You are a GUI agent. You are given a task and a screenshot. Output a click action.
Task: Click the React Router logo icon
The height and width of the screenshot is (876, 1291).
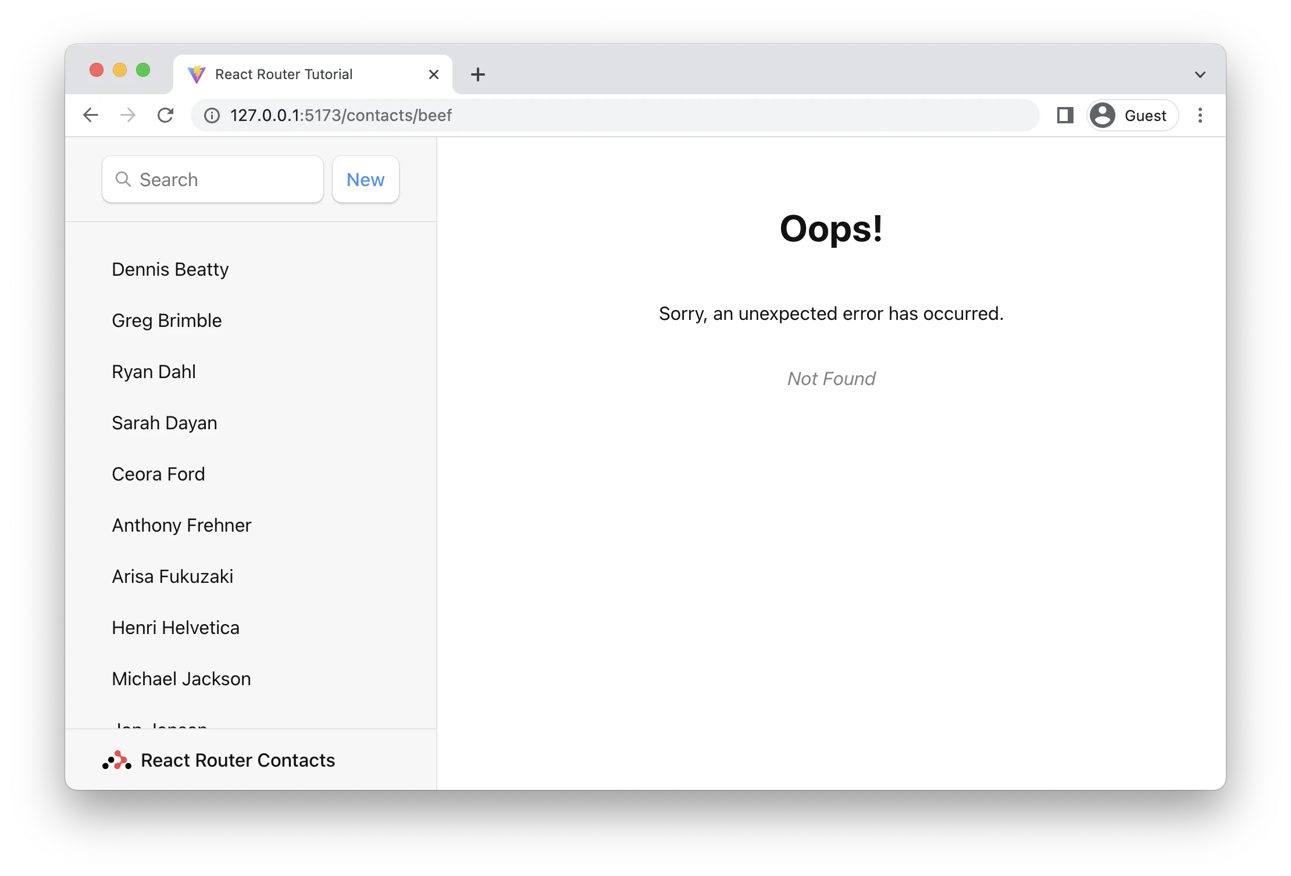click(x=117, y=760)
